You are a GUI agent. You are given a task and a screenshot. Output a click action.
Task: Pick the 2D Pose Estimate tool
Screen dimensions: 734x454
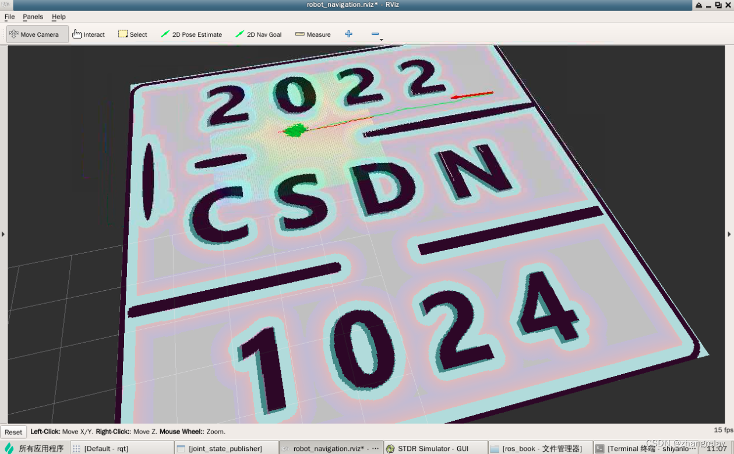[192, 34]
